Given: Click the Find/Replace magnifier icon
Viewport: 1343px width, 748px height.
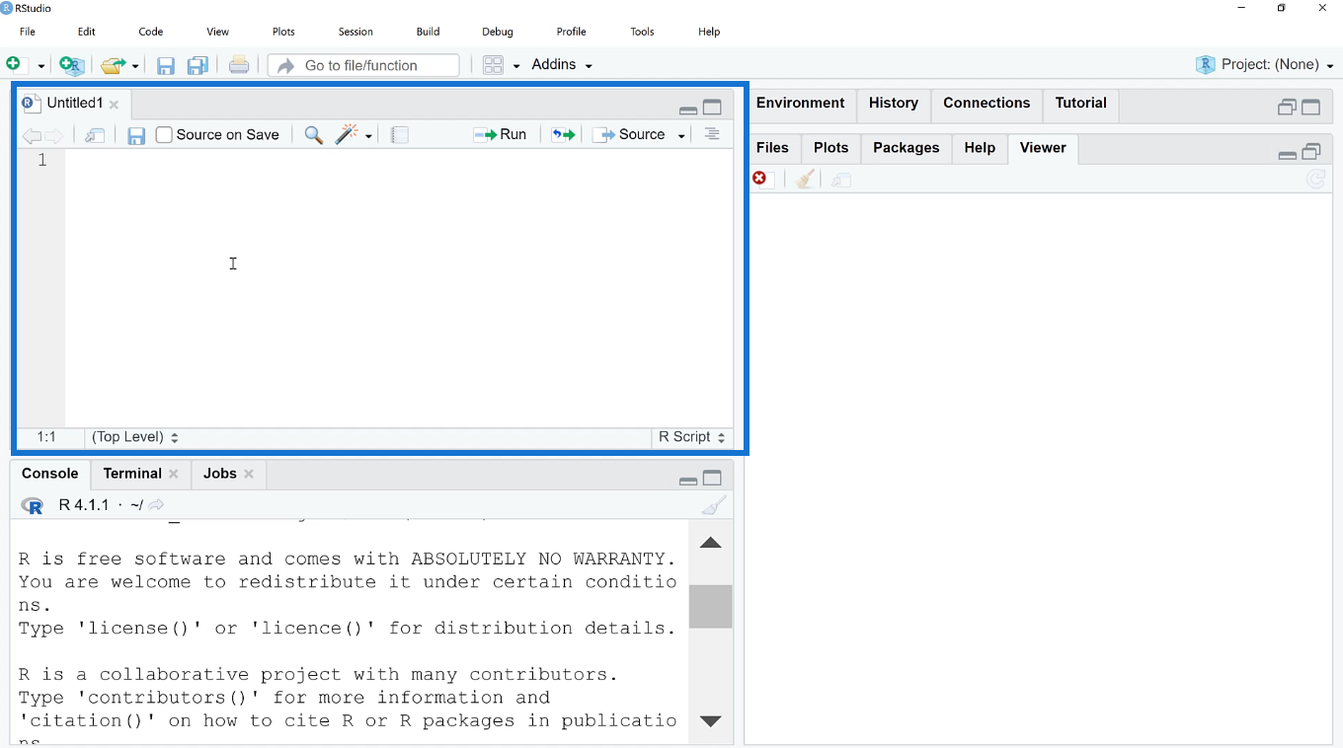Looking at the screenshot, I should click(314, 135).
